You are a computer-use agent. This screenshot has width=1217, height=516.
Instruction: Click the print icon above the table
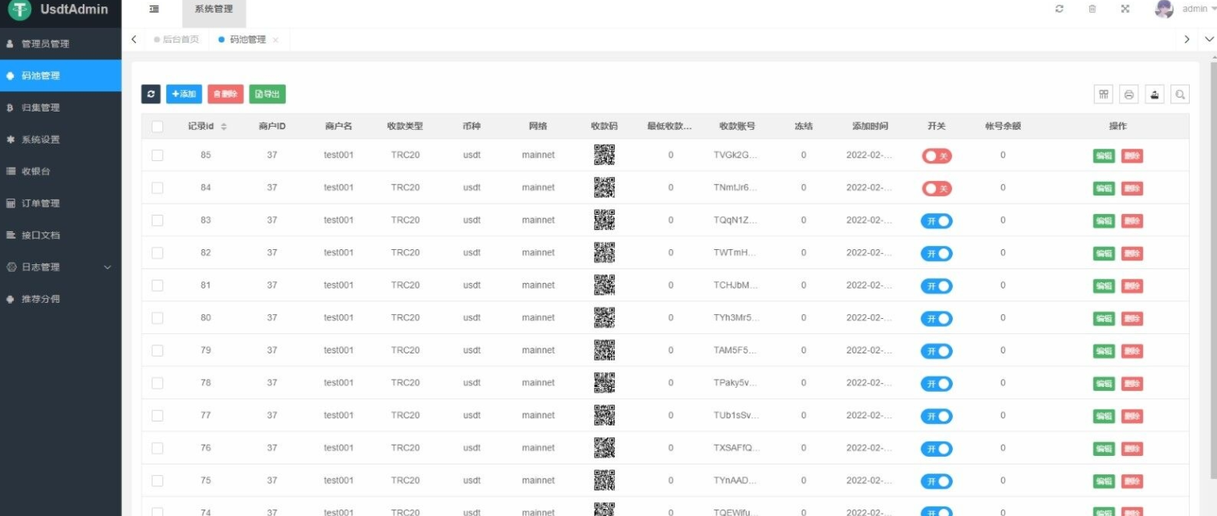click(1129, 94)
